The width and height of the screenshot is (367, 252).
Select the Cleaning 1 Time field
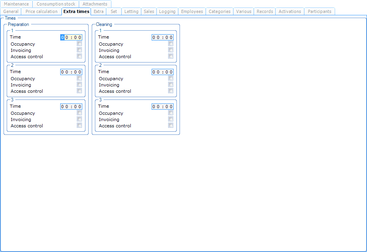[x=163, y=37]
